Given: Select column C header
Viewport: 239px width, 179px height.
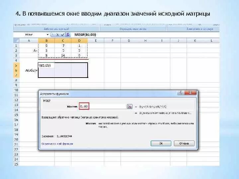Looking at the screenshot, I should coord(63,41).
